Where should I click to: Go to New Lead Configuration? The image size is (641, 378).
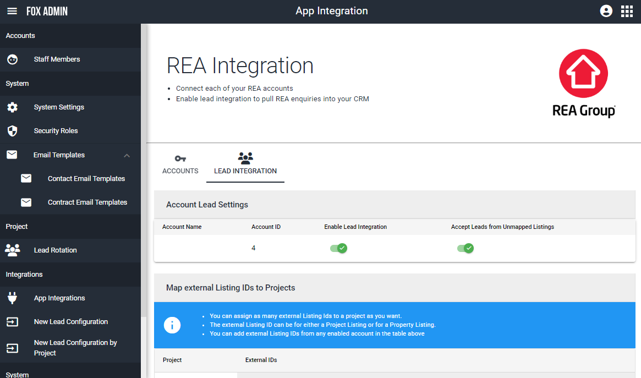point(70,322)
